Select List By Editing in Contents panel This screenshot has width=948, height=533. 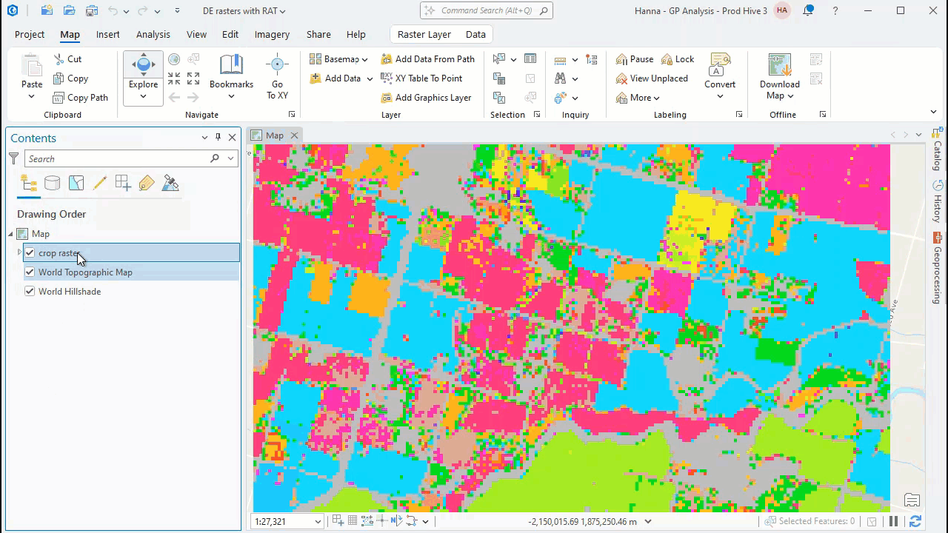pyautogui.click(x=100, y=183)
